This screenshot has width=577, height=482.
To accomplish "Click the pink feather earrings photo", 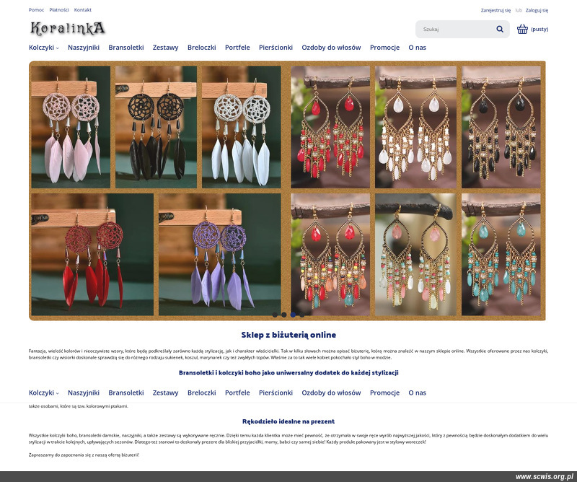I will 71,127.
